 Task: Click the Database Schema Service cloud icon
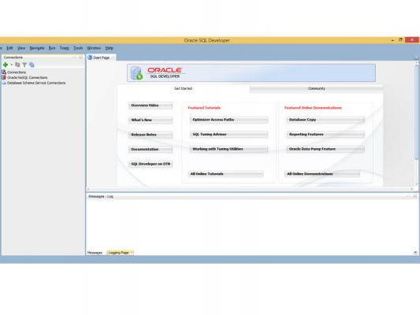pyautogui.click(x=4, y=83)
